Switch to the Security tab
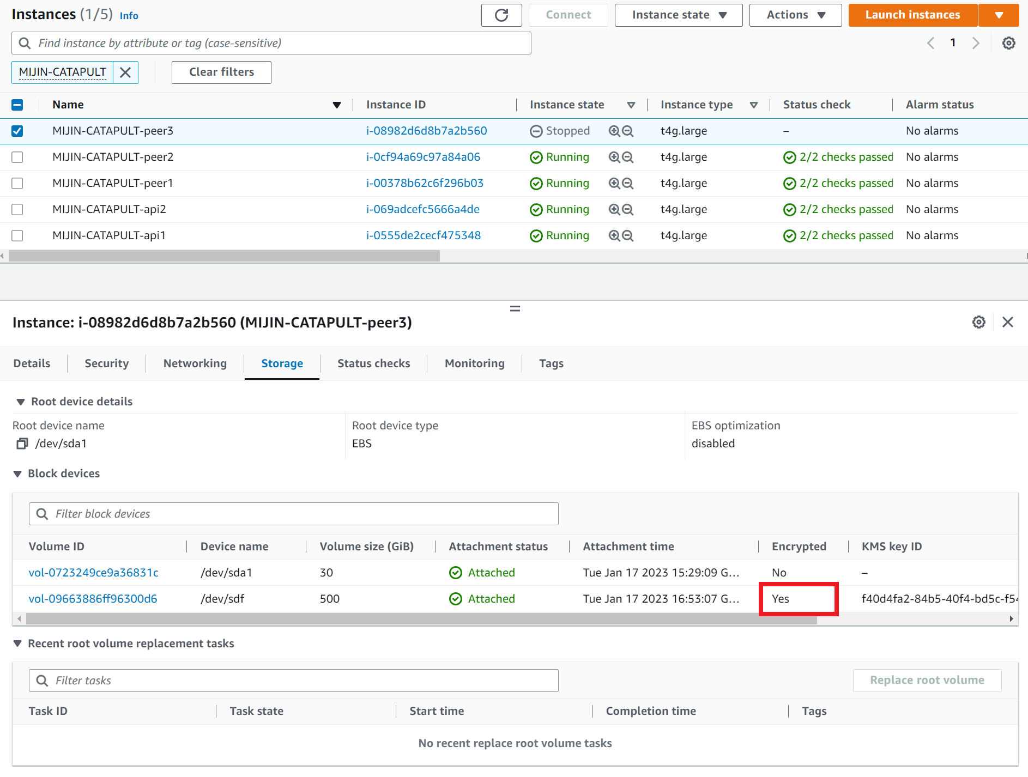The image size is (1028, 777). 107,363
